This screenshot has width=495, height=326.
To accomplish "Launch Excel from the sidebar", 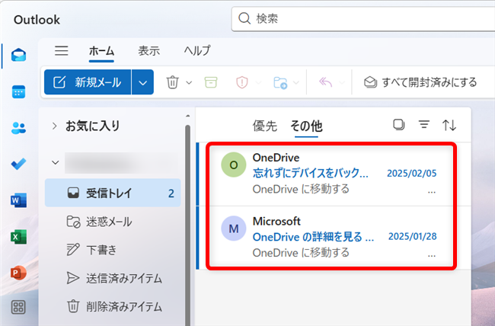I will click(x=19, y=236).
